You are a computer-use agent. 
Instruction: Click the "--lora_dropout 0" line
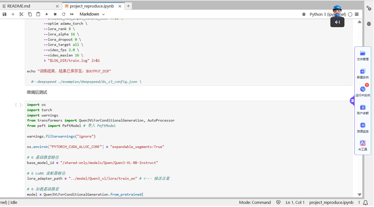(63, 39)
